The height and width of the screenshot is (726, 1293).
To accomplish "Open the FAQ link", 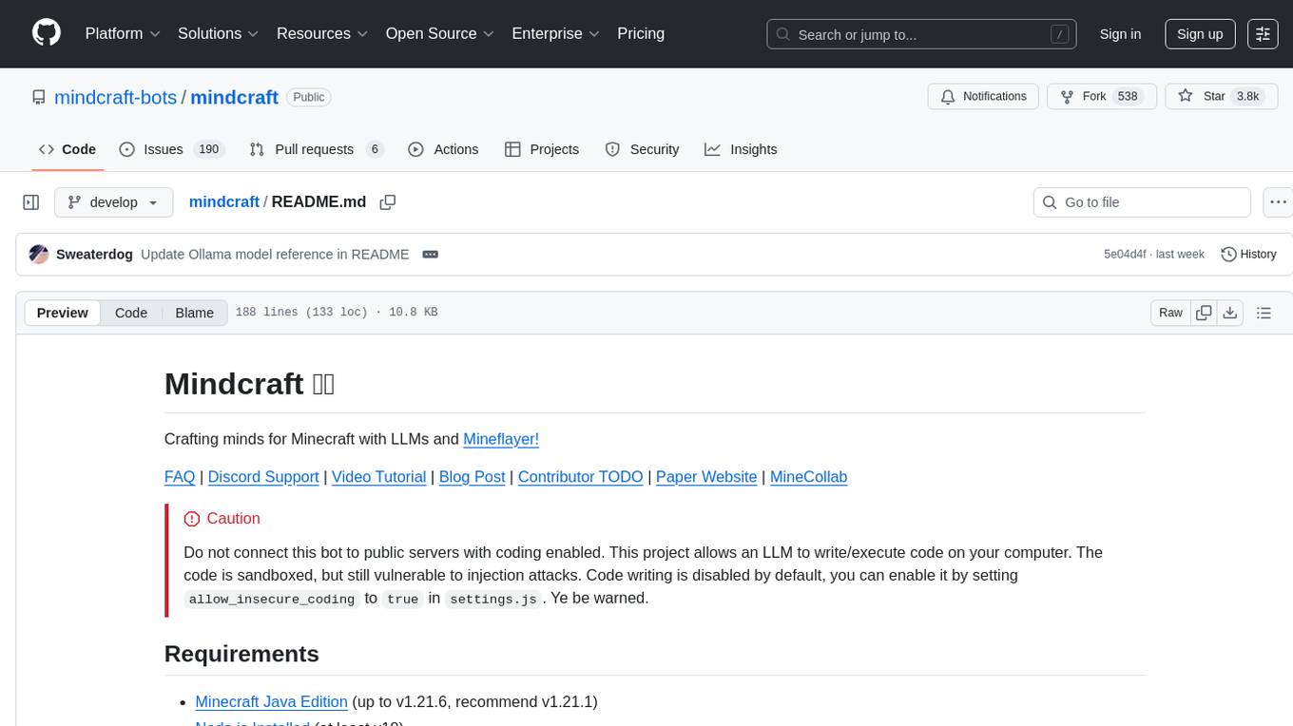I will tap(180, 477).
